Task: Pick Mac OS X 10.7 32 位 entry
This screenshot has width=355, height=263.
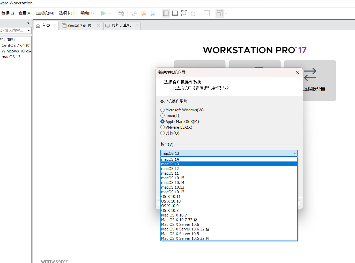Action: (x=229, y=220)
